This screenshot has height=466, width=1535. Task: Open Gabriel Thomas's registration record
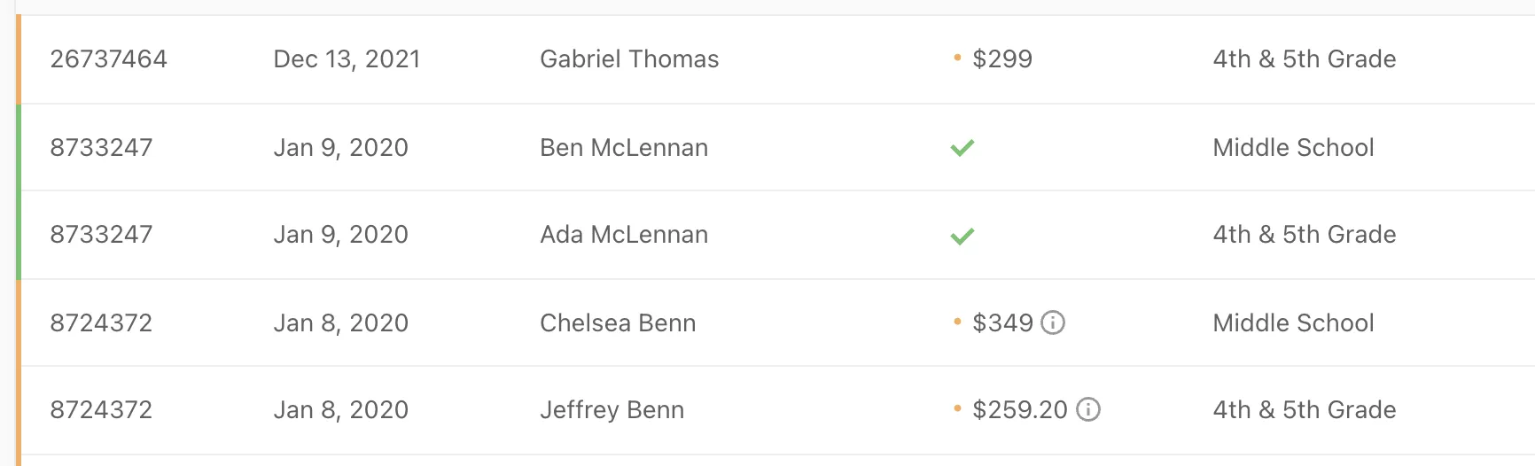click(x=629, y=59)
